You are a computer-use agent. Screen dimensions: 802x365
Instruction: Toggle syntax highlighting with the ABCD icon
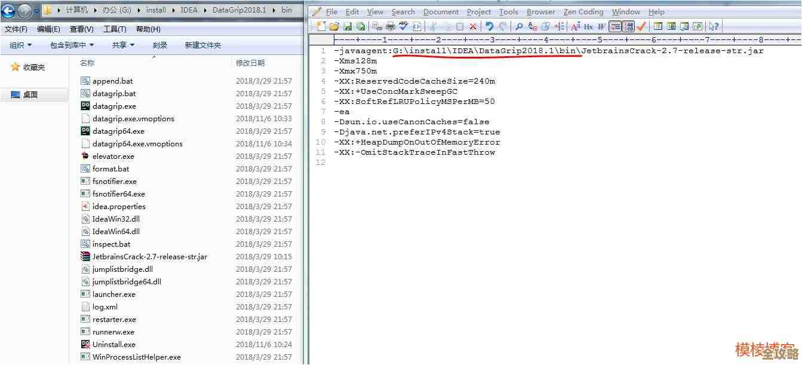628,26
